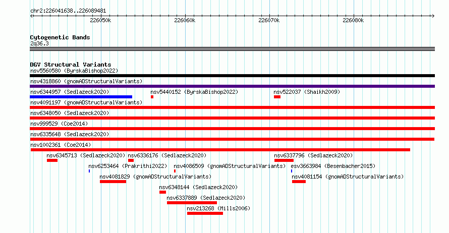Open nsv4086509 (gnomADStructuralVariants) label
This screenshot has height=233, width=449.
click(x=230, y=166)
